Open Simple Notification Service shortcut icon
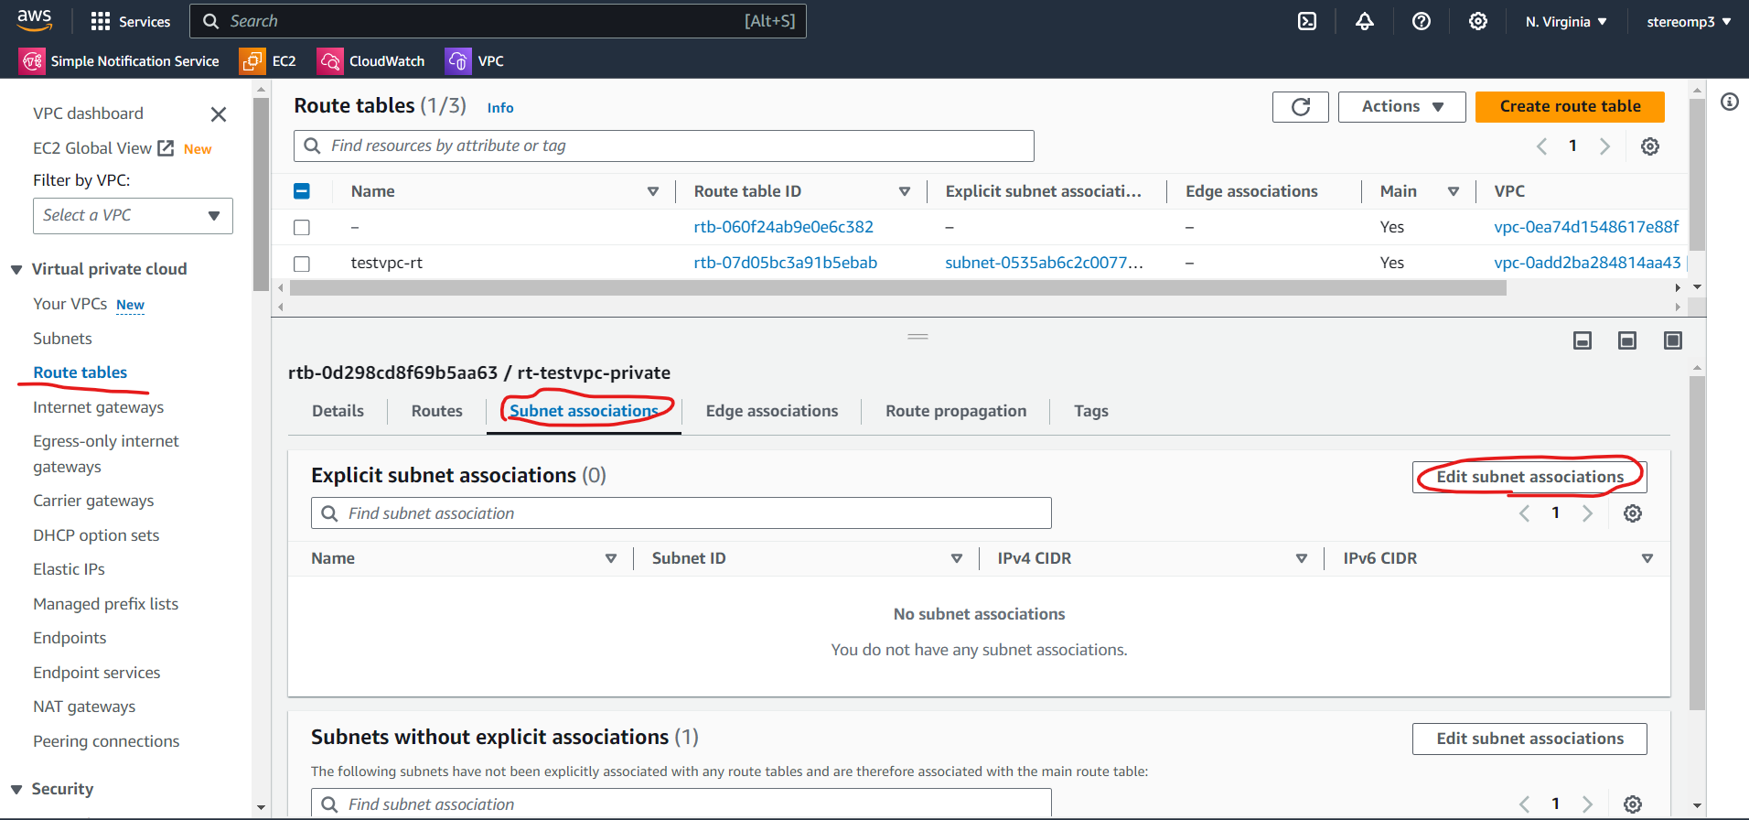This screenshot has height=820, width=1749. pyautogui.click(x=32, y=61)
